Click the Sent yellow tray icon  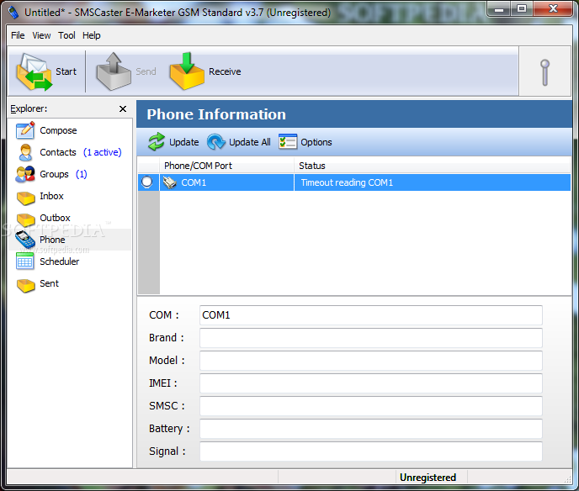[x=26, y=285]
